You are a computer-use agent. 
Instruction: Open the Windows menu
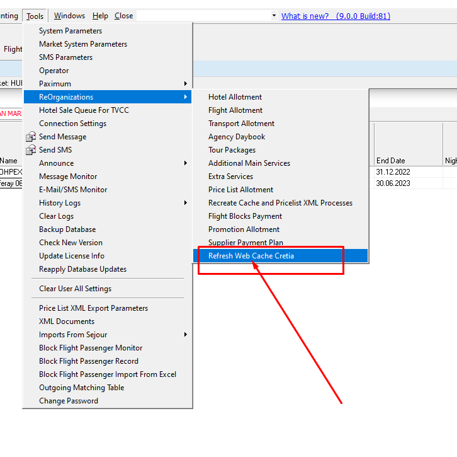click(x=69, y=16)
